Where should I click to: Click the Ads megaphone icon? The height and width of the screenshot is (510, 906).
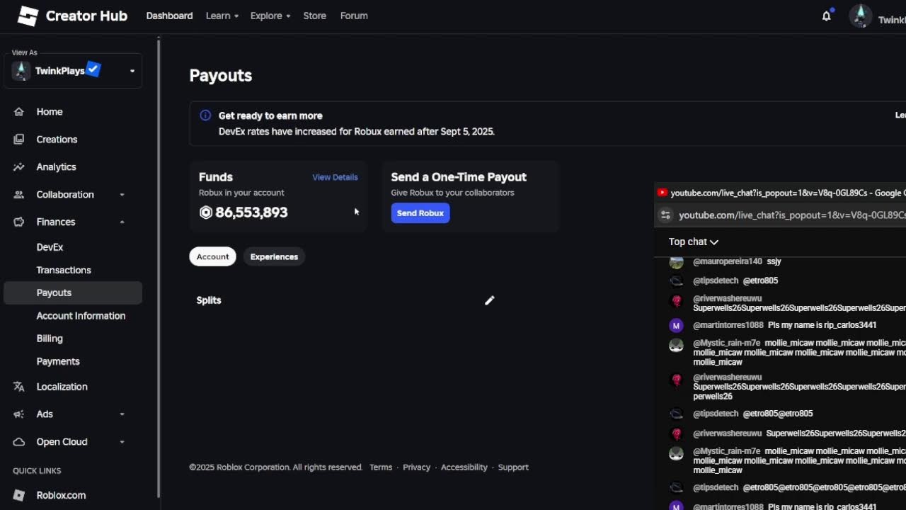[x=19, y=414]
